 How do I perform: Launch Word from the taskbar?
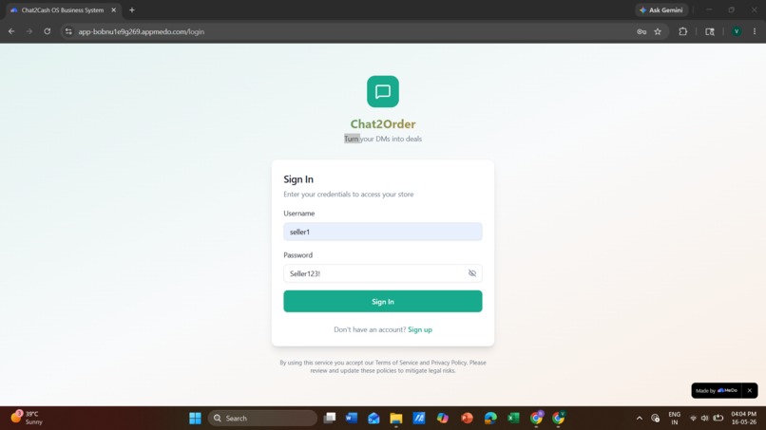(352, 419)
